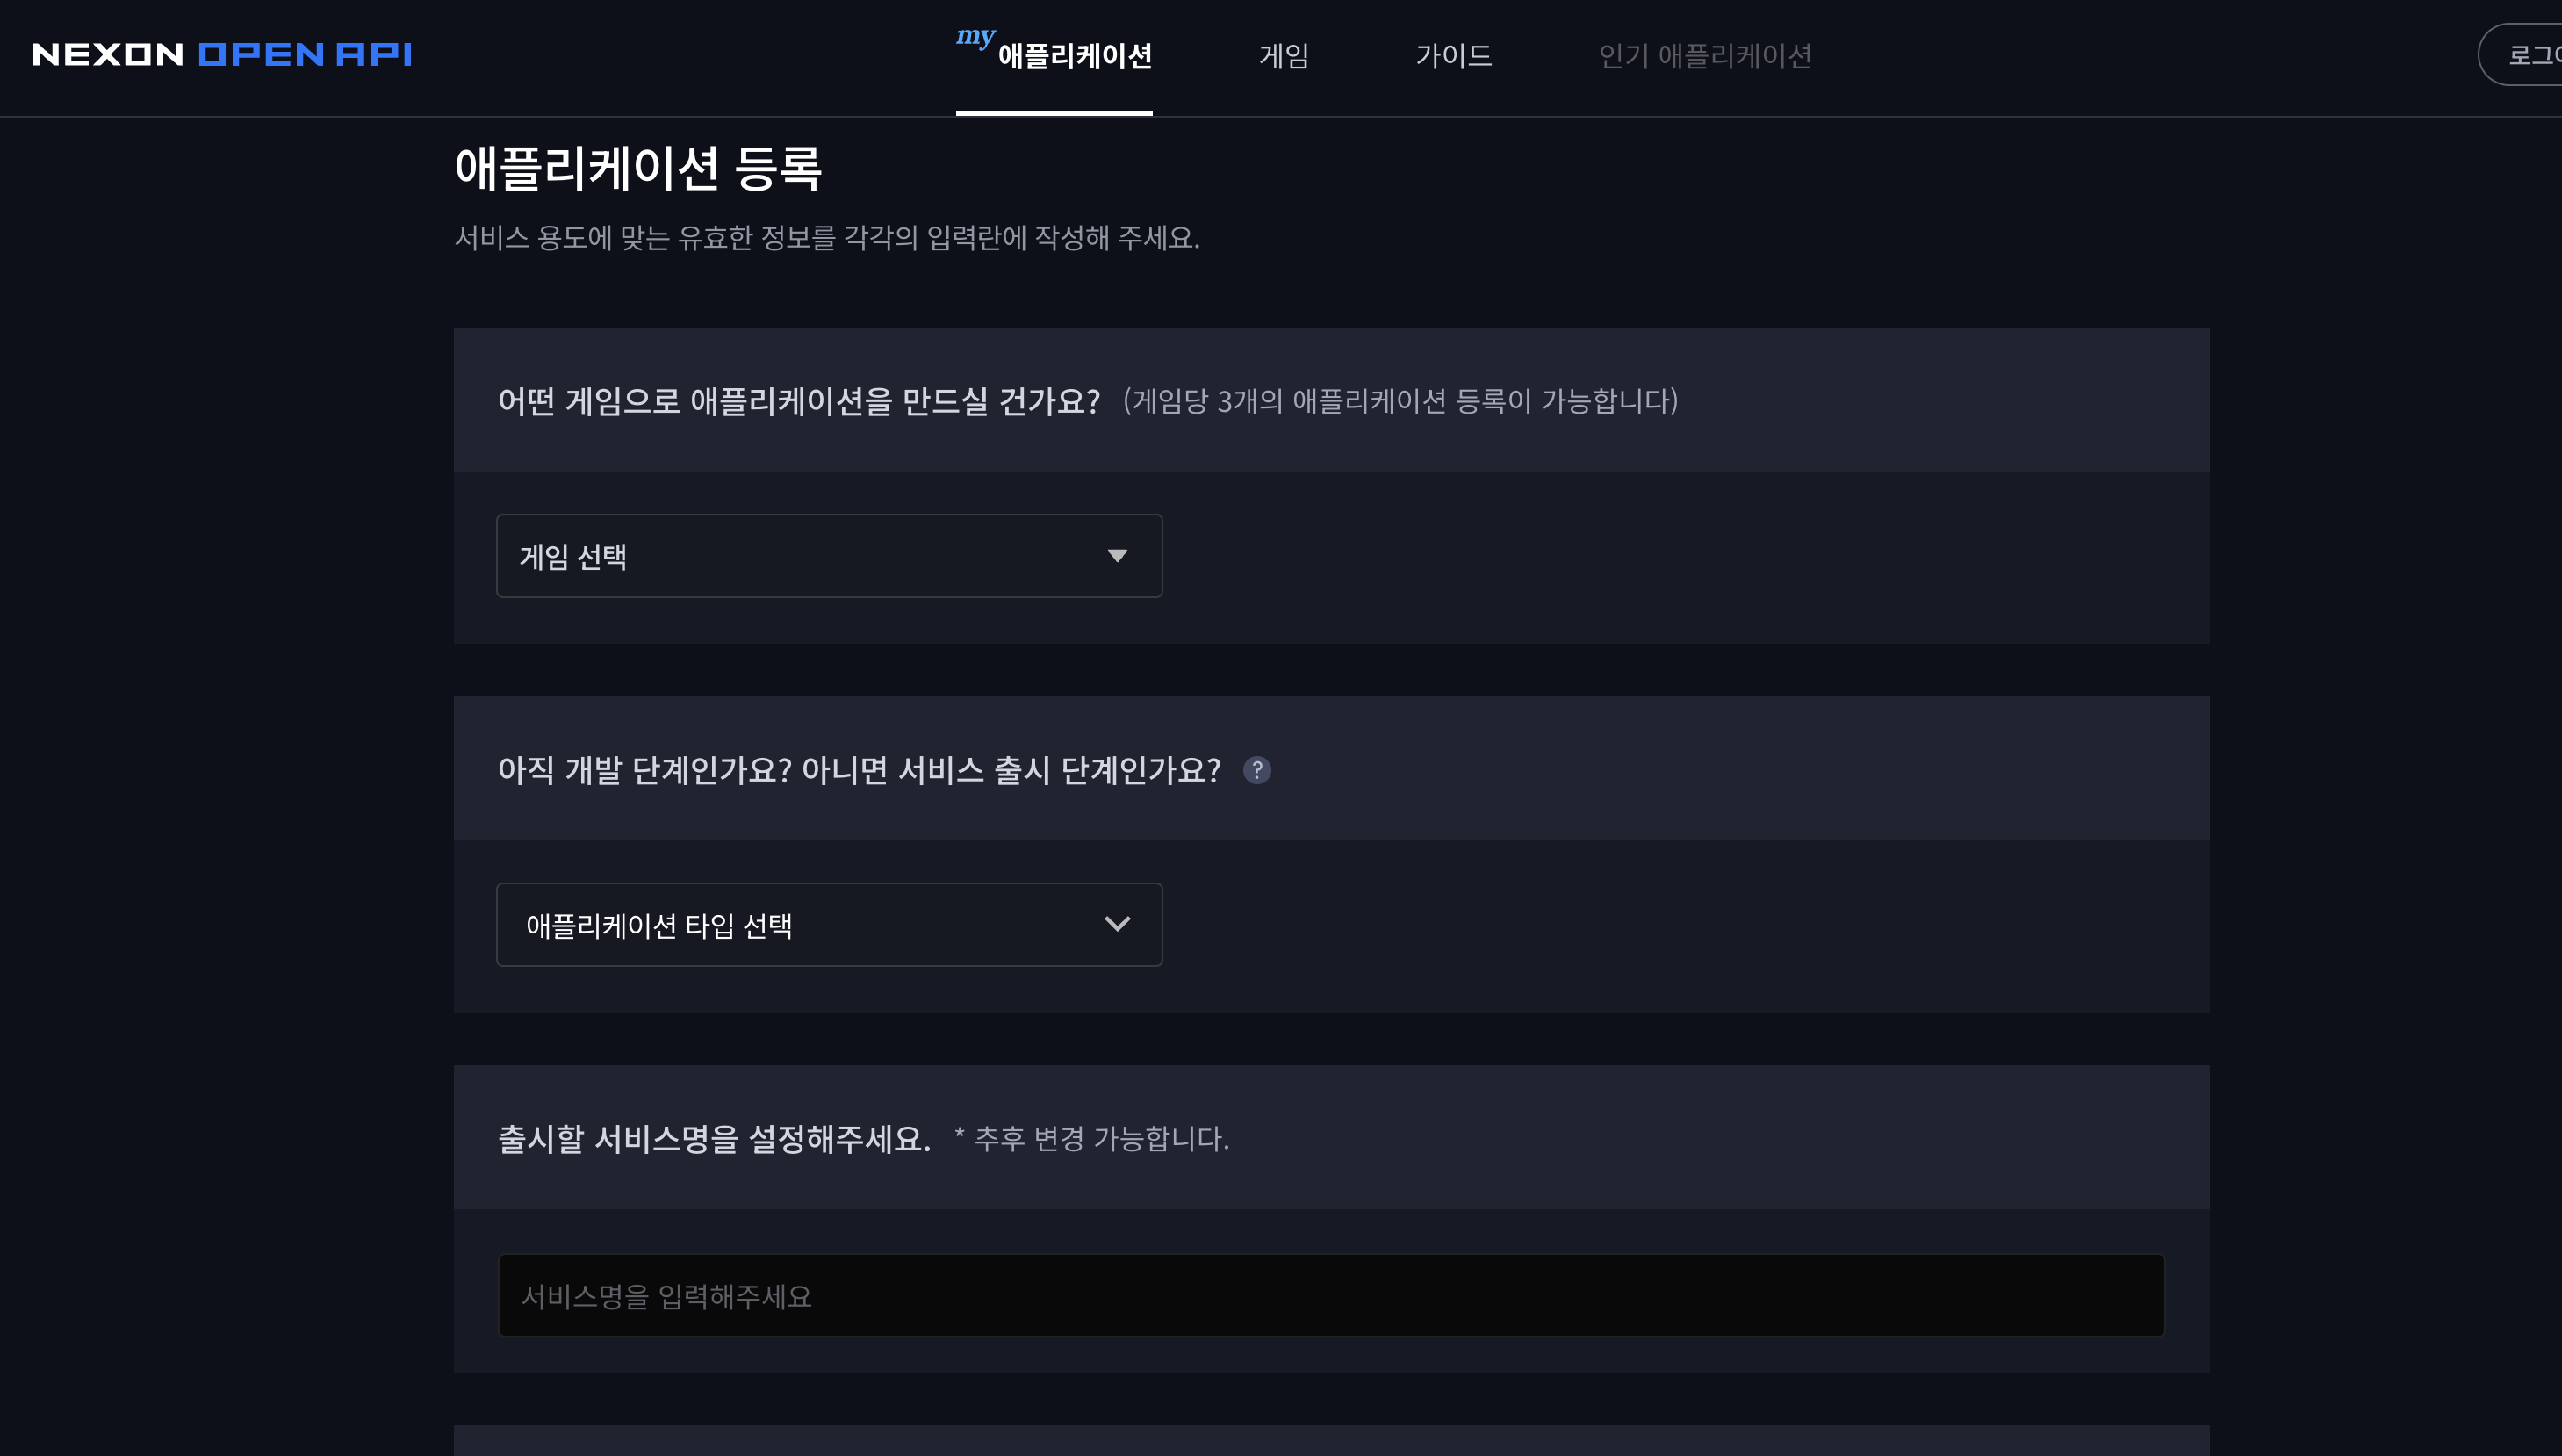Click the chevron in 애플리케이션 타입 선택
Image resolution: width=2562 pixels, height=1456 pixels.
(1117, 924)
